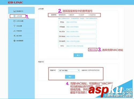Open the sidebar item with crossed-tools icon
The image size is (134, 99).
(x=14, y=36)
